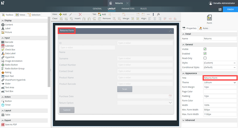Open the Theme dropdown showing Lithium
Screen dimensions: 238x128
(220, 82)
